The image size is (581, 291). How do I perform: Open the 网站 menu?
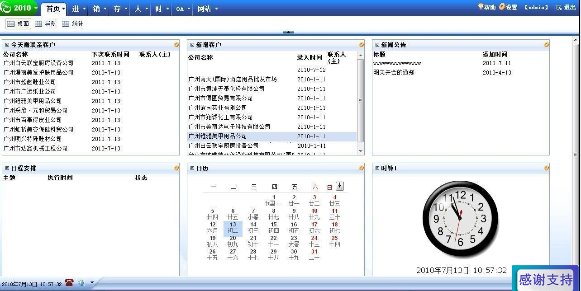coord(208,9)
